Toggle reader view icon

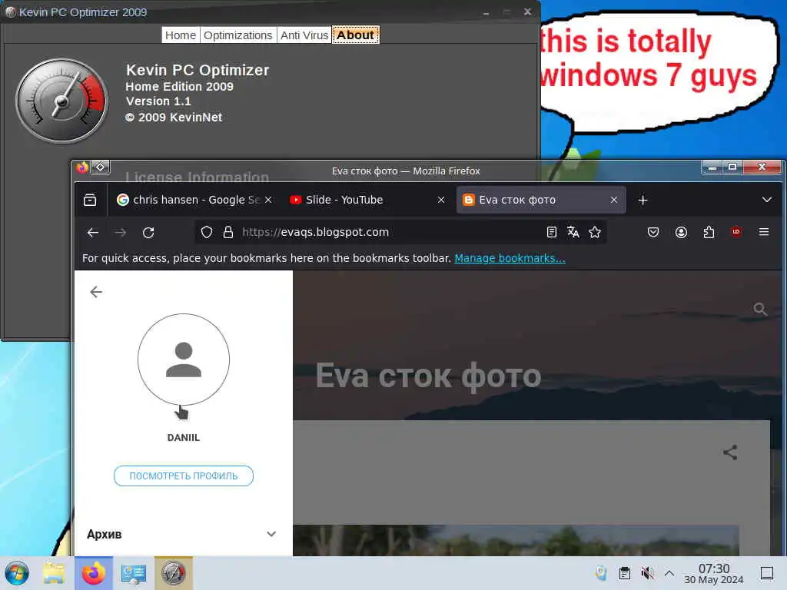[552, 232]
